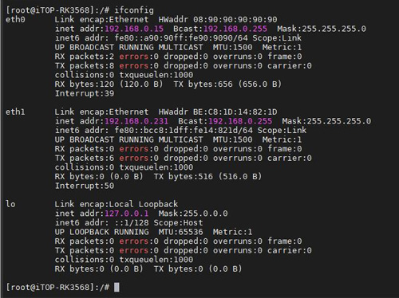Click the eth1 interface name
Viewport: 399px width, 298px height.
click(15, 112)
